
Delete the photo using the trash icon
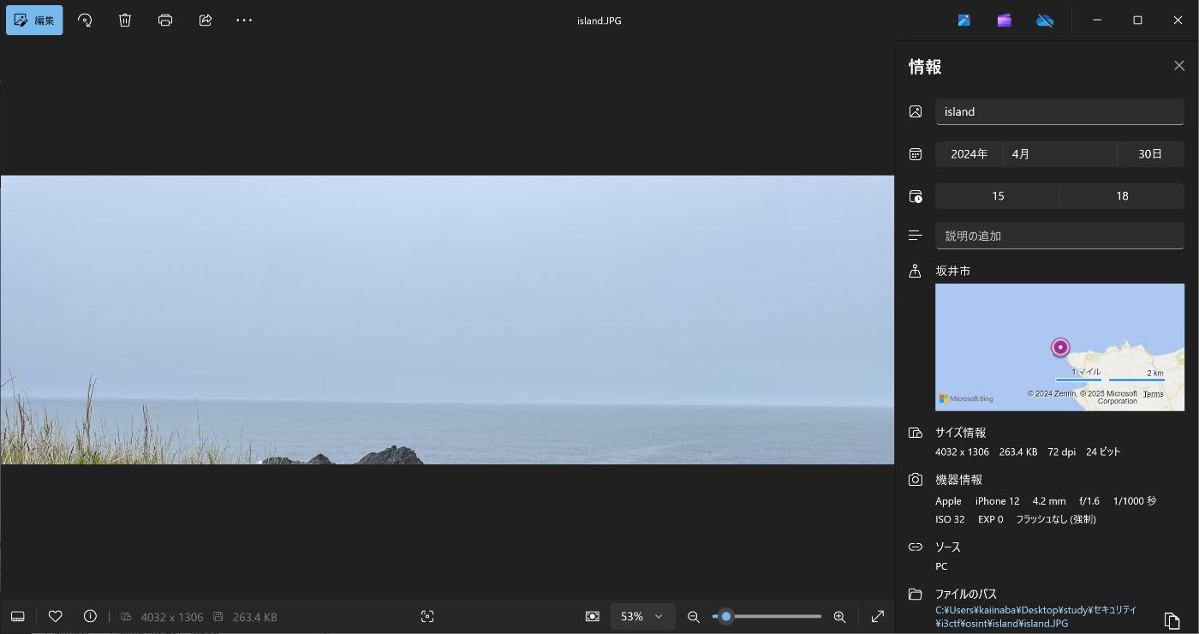pyautogui.click(x=125, y=20)
